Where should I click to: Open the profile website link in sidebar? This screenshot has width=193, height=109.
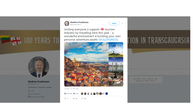coord(36,94)
